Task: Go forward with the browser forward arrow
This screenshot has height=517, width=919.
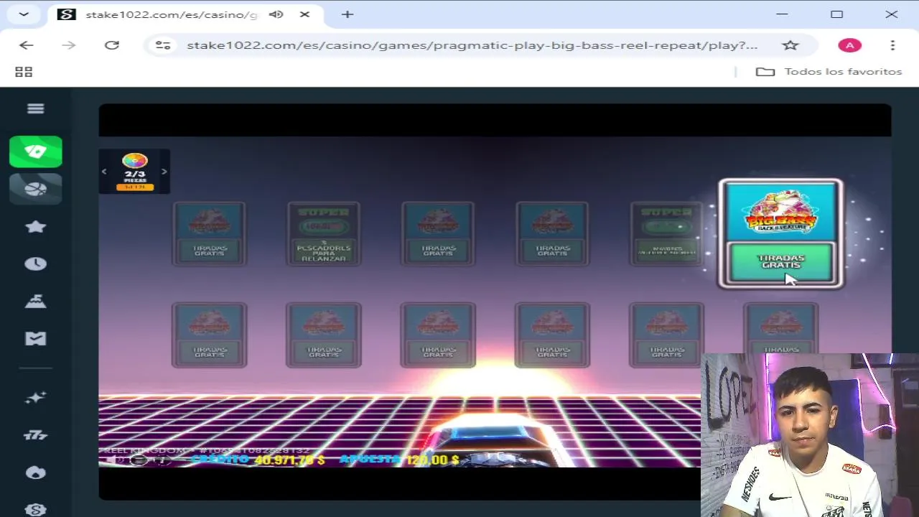Action: pos(69,45)
